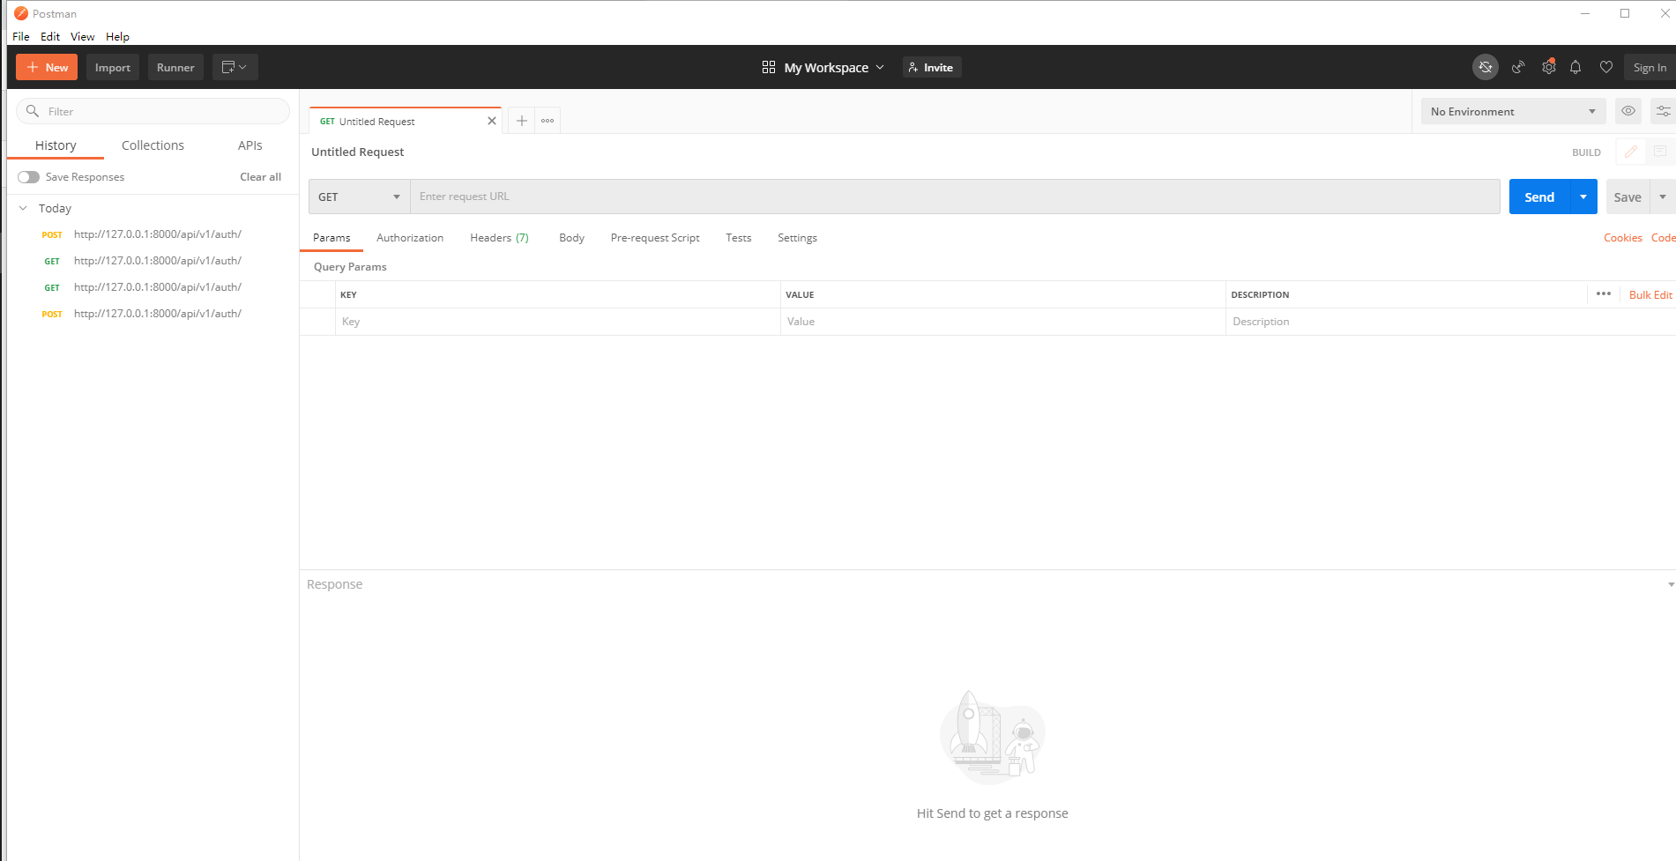
Task: Switch to Collections sidebar tab
Action: [x=153, y=145]
